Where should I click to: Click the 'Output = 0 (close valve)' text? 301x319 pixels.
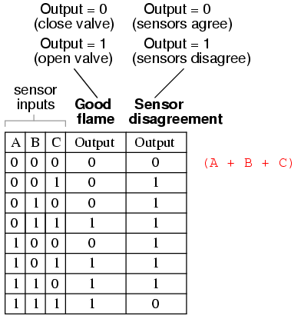74,17
